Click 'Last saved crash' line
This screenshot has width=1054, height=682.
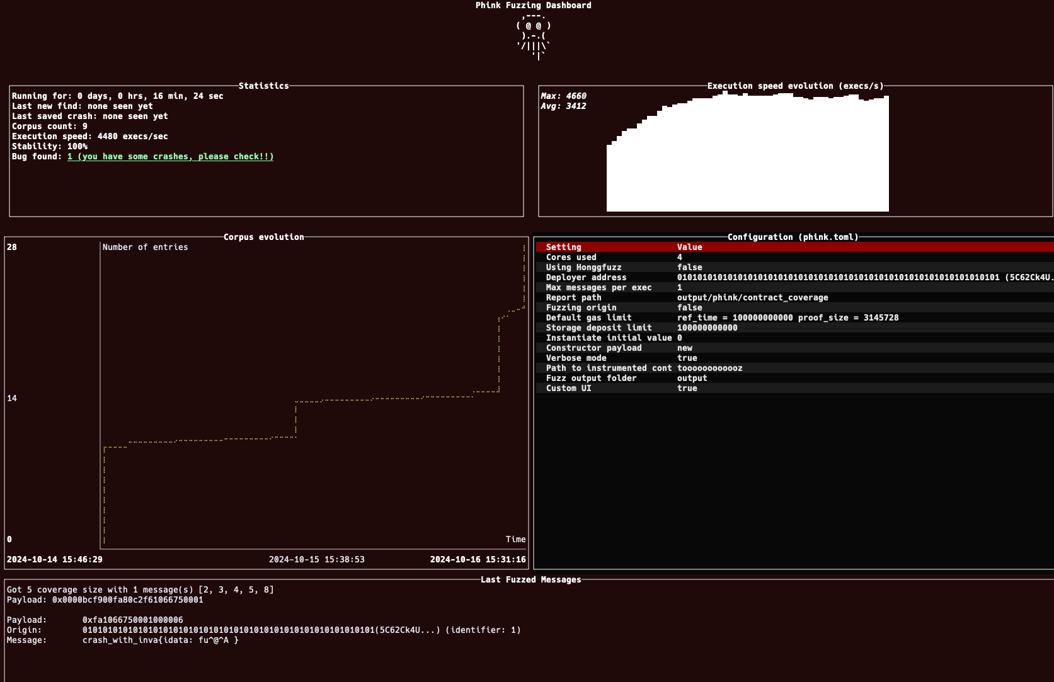pos(89,116)
